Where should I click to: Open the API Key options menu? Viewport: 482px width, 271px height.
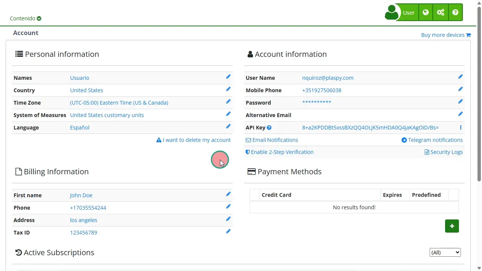click(x=461, y=128)
